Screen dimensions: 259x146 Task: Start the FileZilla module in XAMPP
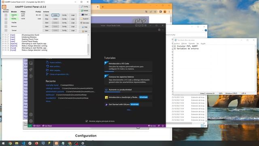coord(47,23)
